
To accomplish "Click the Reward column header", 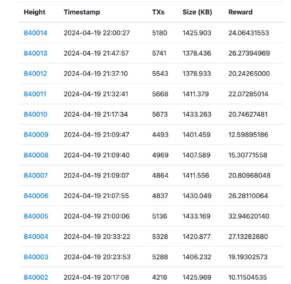I will (240, 12).
